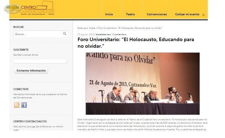Click the SUSCRÍBETE heading
The height and width of the screenshot is (138, 225).
(21, 50)
